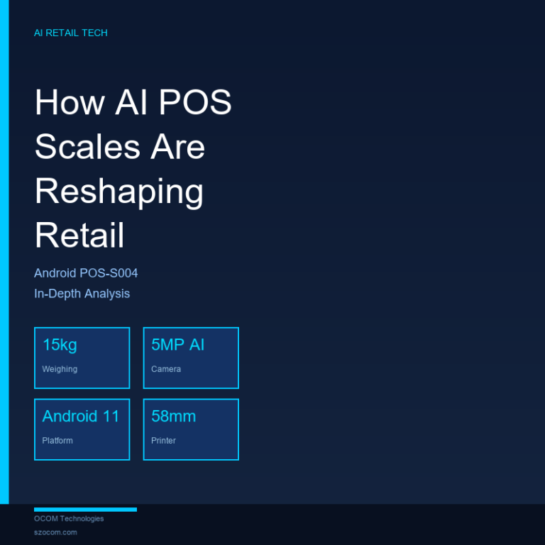Click the Weighing label

click(60, 369)
